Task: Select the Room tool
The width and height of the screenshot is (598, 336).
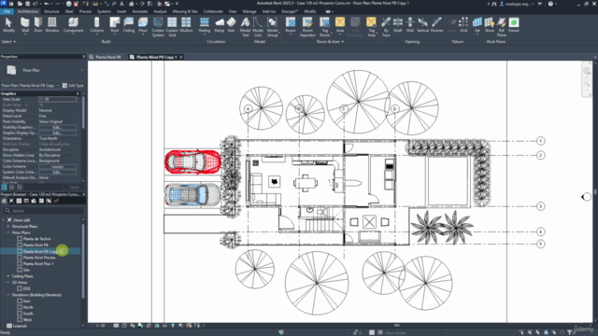Action: coord(291,25)
